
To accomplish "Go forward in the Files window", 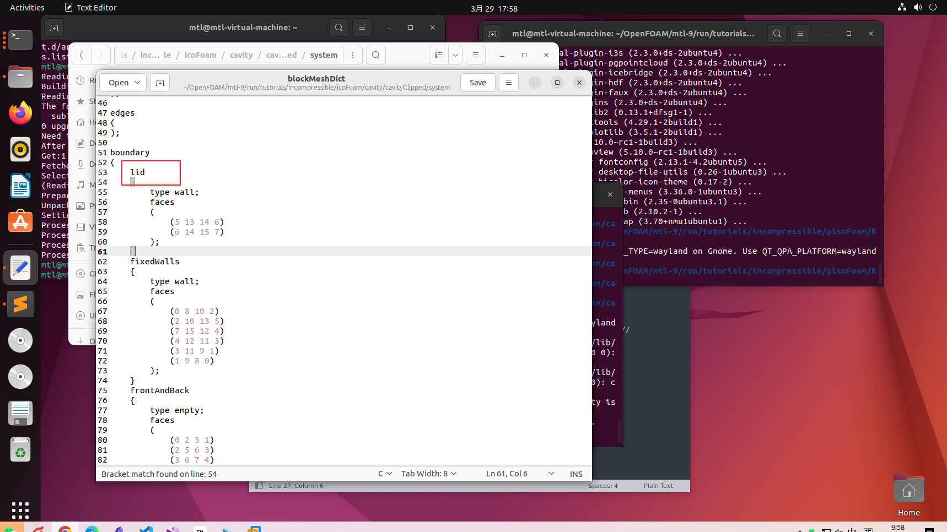I will 100,55.
